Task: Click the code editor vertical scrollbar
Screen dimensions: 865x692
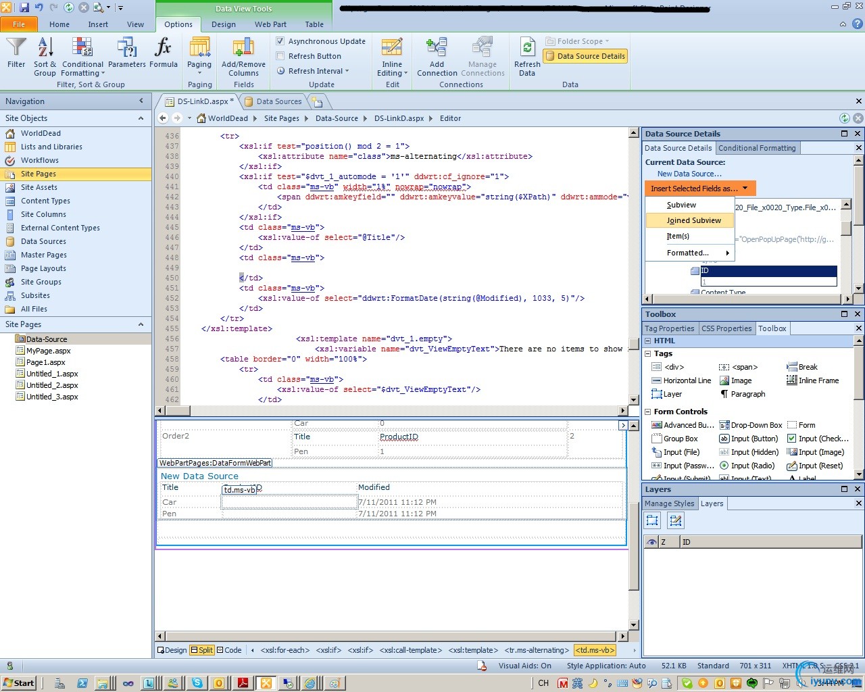Action: pyautogui.click(x=634, y=270)
